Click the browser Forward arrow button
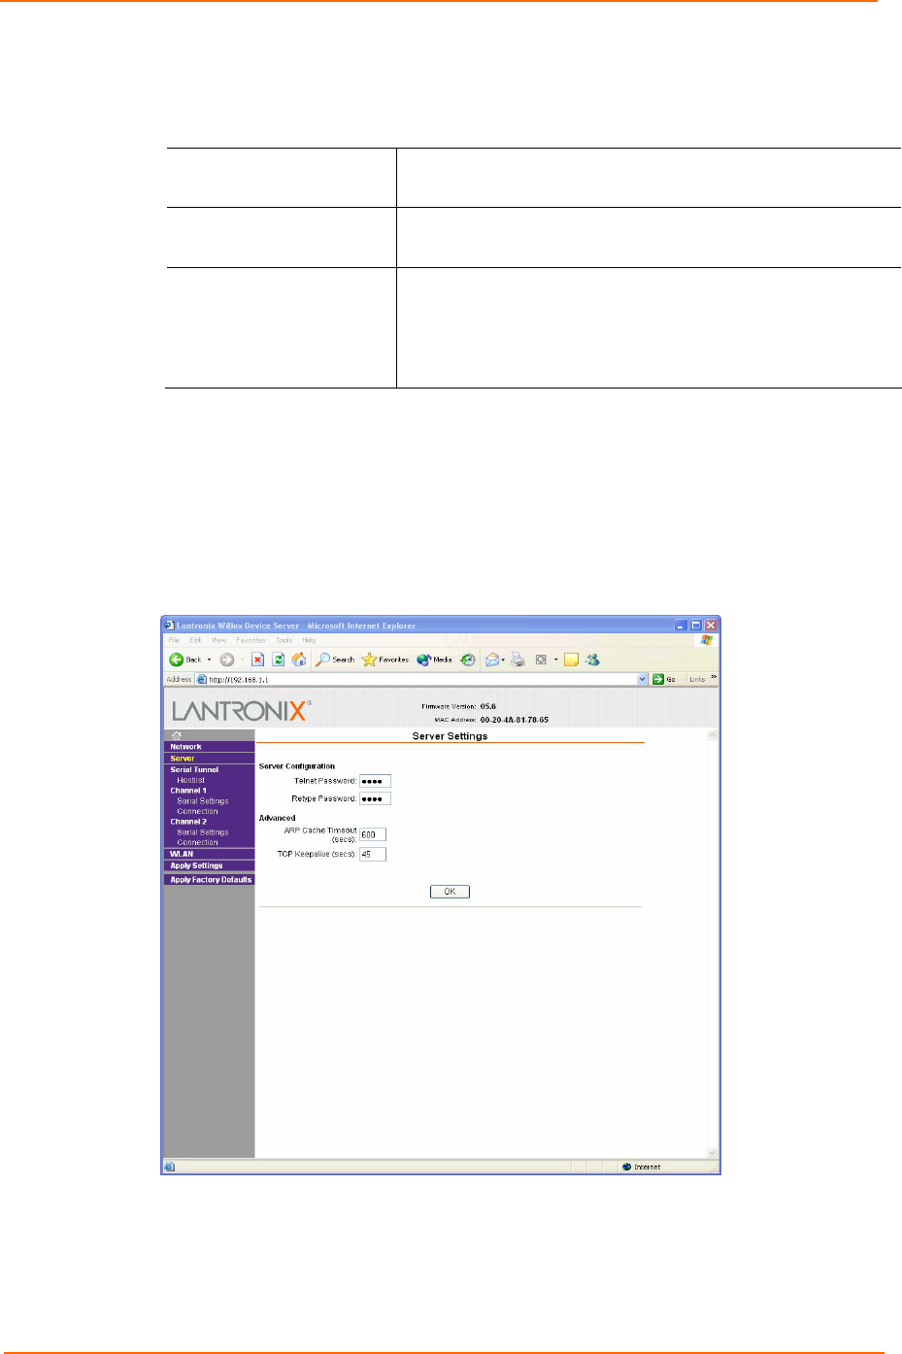The height and width of the screenshot is (1354, 902). 226,660
